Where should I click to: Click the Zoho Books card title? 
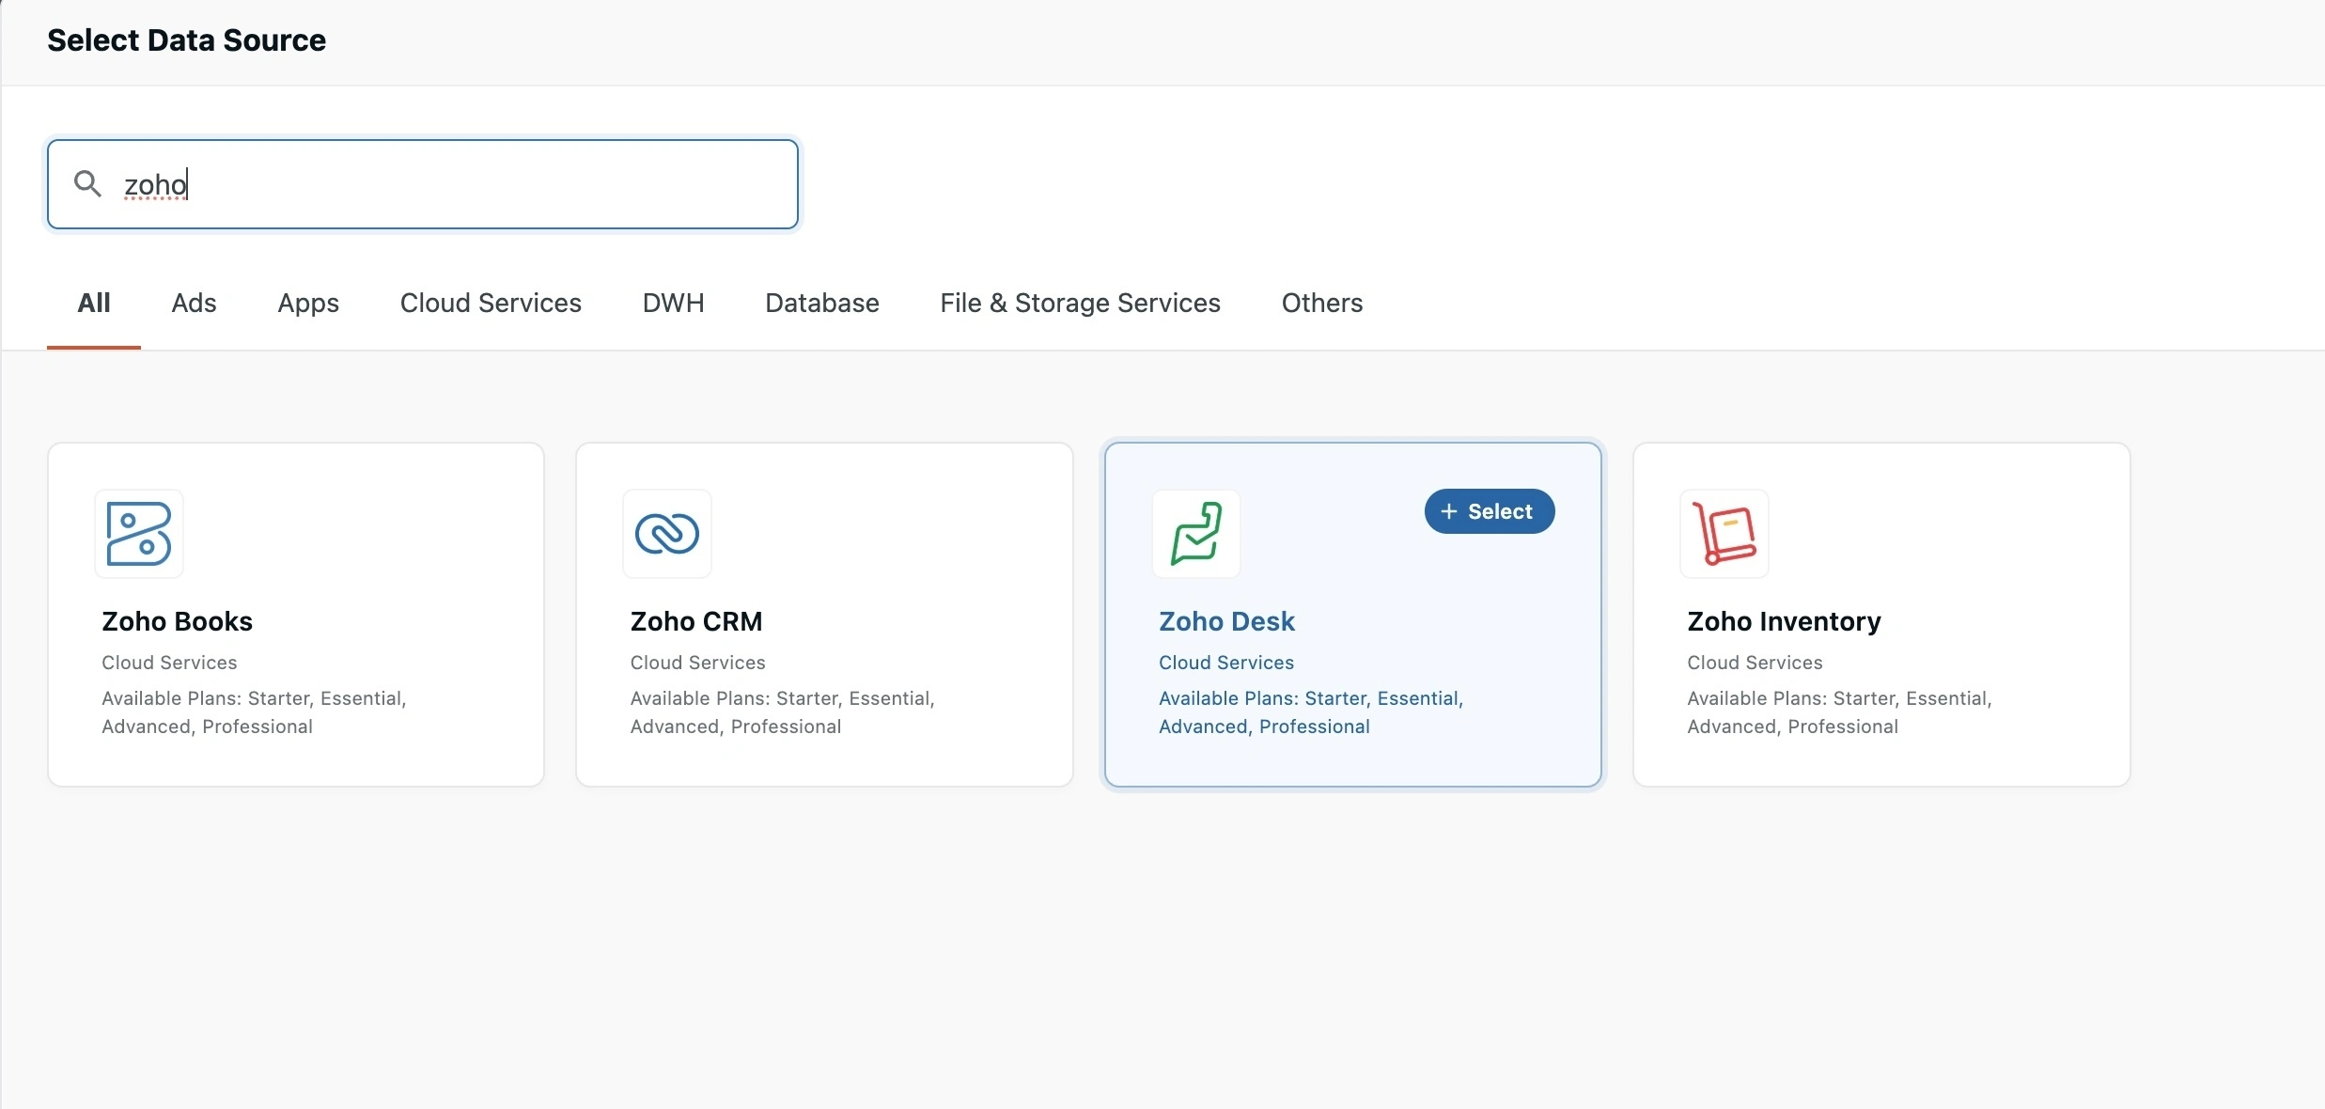(x=177, y=621)
